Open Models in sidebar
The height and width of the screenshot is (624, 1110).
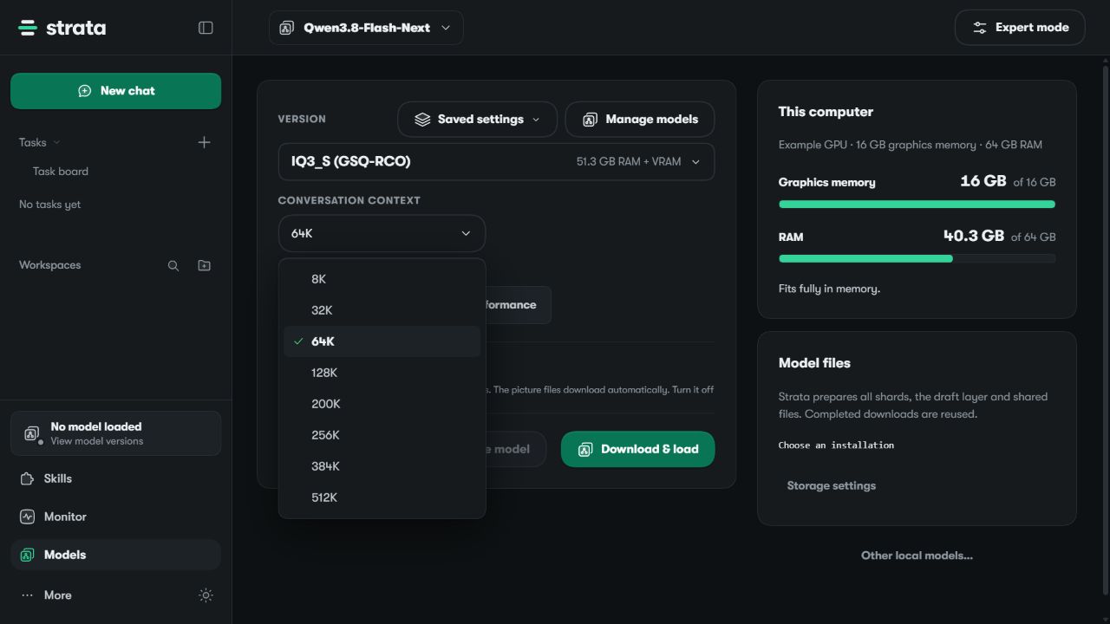pos(115,555)
